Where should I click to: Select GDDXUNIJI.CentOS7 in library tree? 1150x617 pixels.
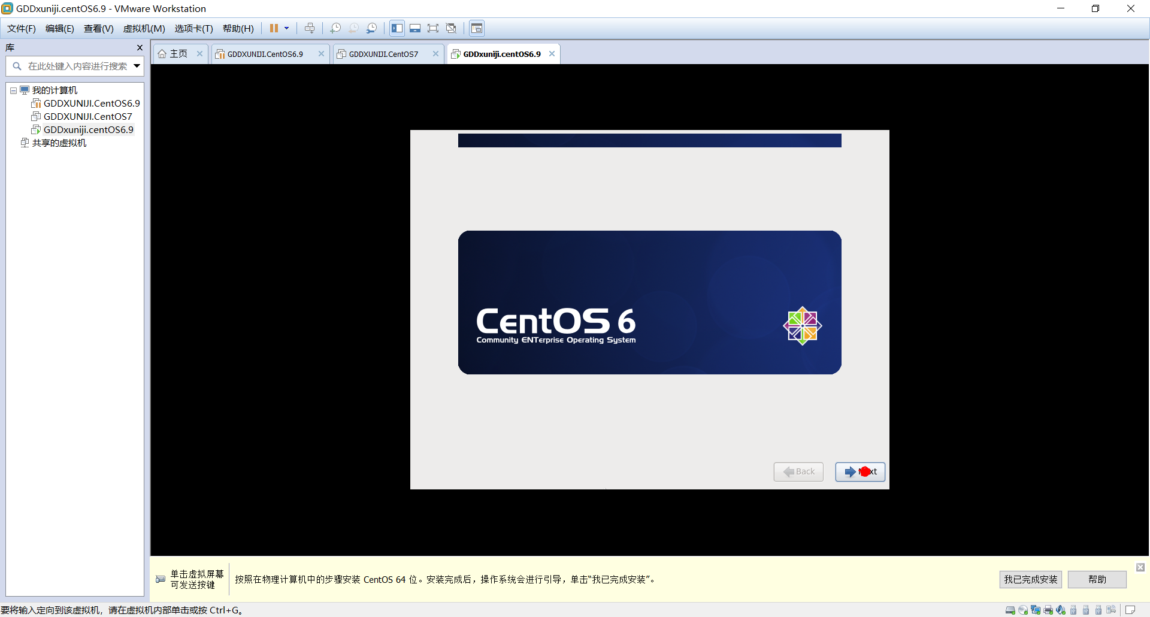pos(88,116)
